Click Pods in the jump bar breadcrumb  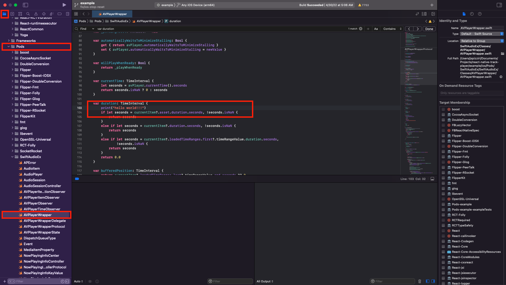pos(82,21)
